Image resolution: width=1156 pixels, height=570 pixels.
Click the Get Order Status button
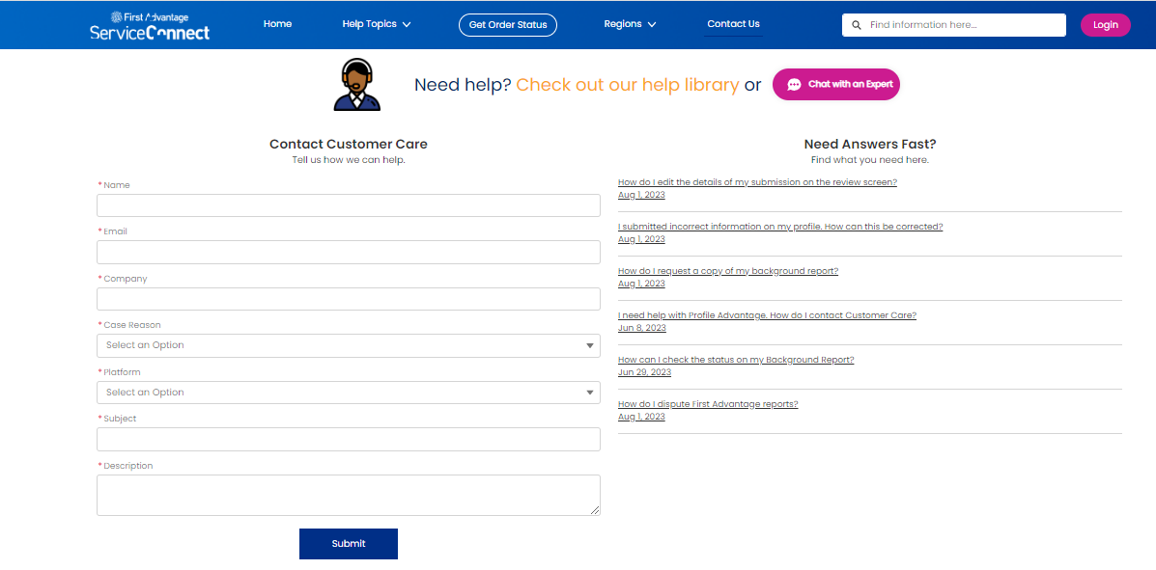coord(508,25)
